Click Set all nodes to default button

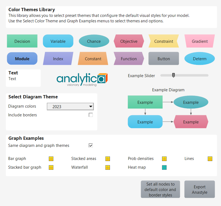[160, 189]
